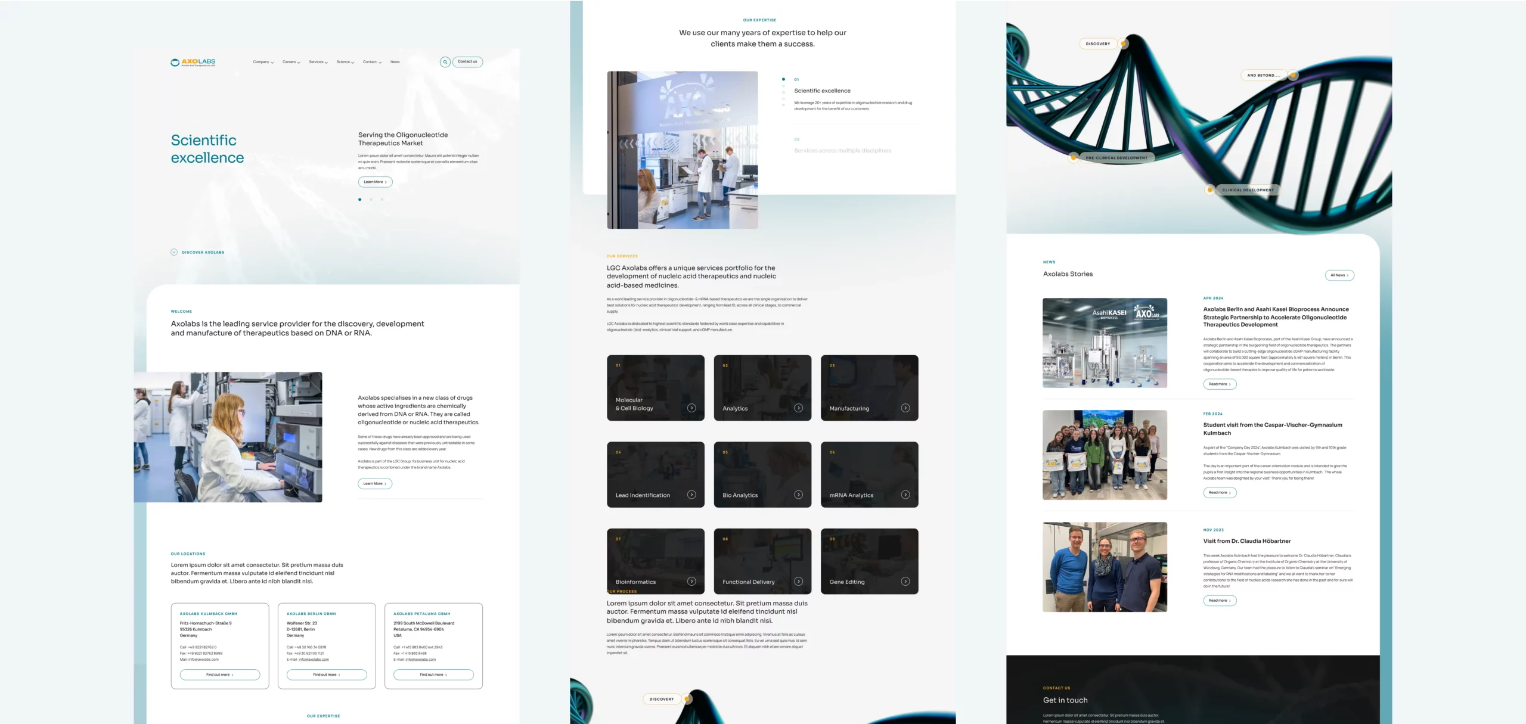Expand the Science dropdown menu

pos(345,62)
